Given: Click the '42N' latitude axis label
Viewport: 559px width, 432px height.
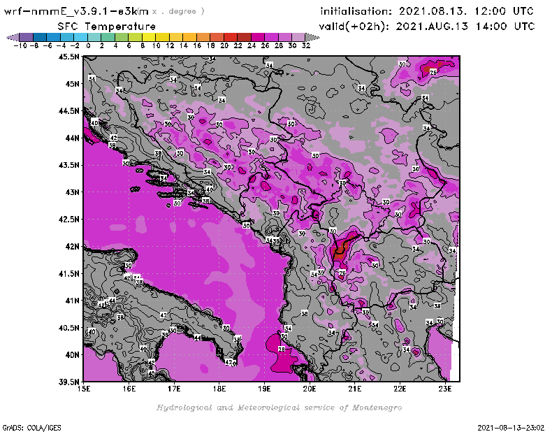Looking at the screenshot, I should 72,247.
